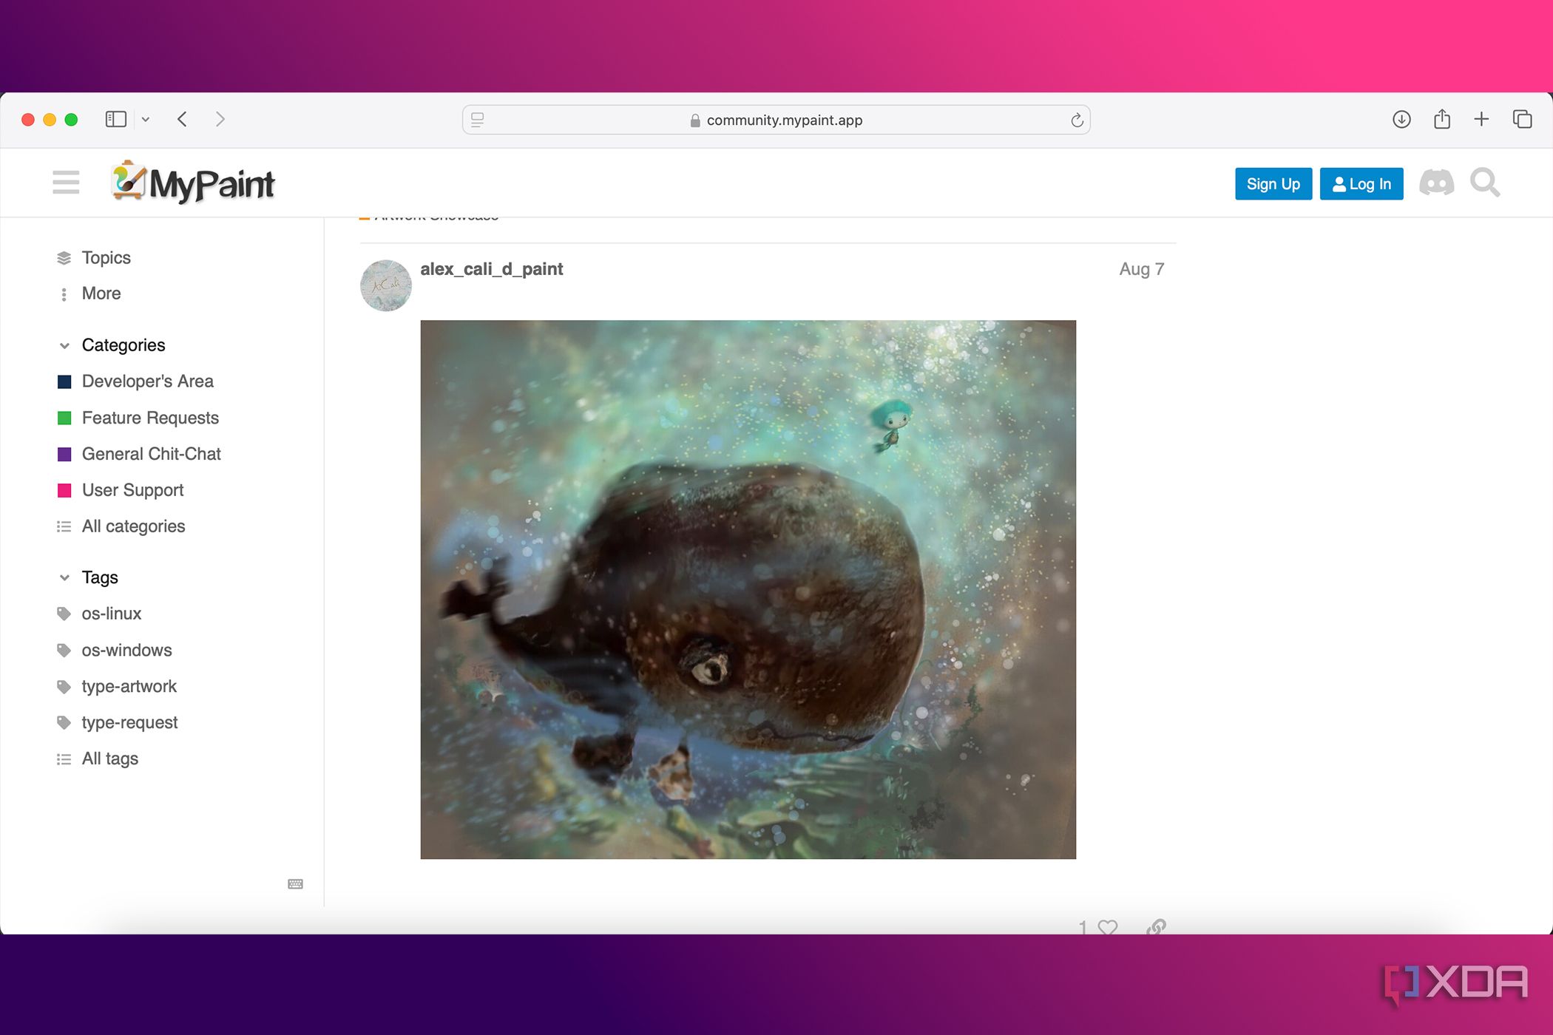Select type-artwork tag
1553x1035 pixels.
click(x=117, y=686)
